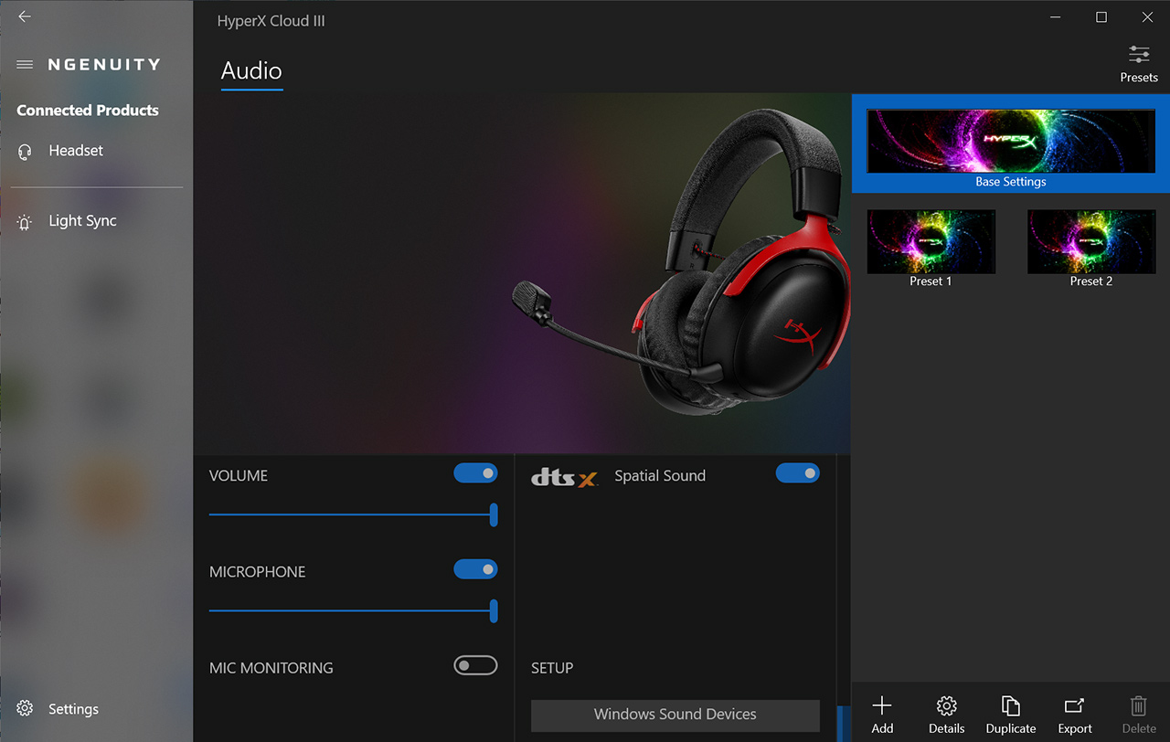
Task: Click the Connected Products heading
Action: pos(88,111)
